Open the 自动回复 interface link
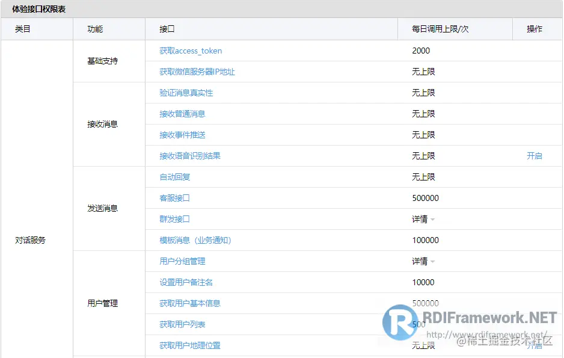 (x=175, y=177)
